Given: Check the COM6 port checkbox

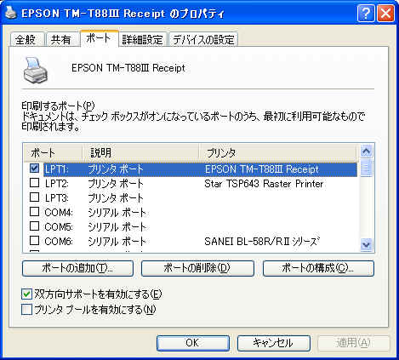Looking at the screenshot, I should tap(34, 241).
